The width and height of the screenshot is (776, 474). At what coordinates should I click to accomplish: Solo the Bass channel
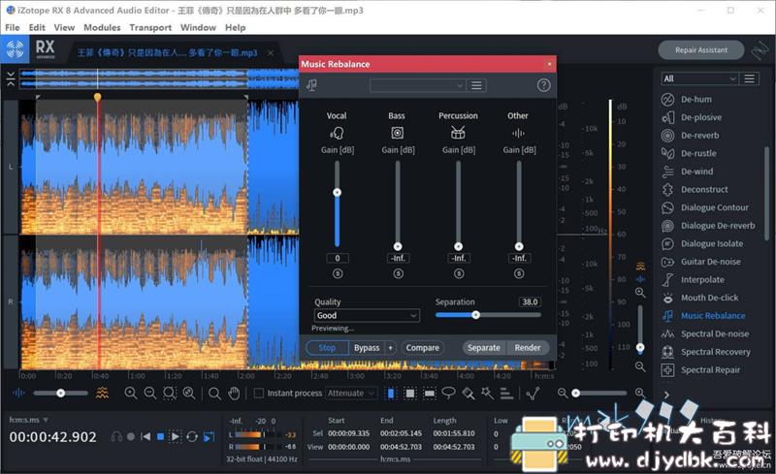pos(399,273)
